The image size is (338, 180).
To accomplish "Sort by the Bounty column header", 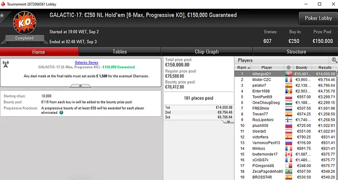I will point(302,68).
